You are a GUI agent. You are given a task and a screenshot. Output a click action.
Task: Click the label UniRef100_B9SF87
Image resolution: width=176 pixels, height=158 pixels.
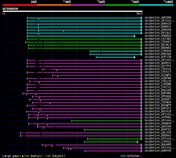pyautogui.click(x=158, y=130)
